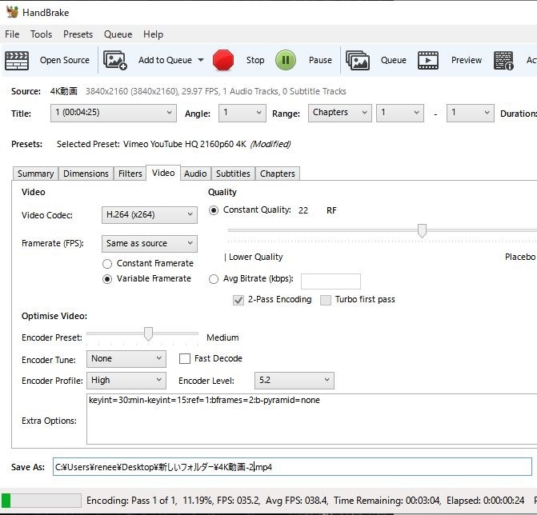Switch to the Dimensions tab
Screen dimensions: 537x515
(x=86, y=174)
